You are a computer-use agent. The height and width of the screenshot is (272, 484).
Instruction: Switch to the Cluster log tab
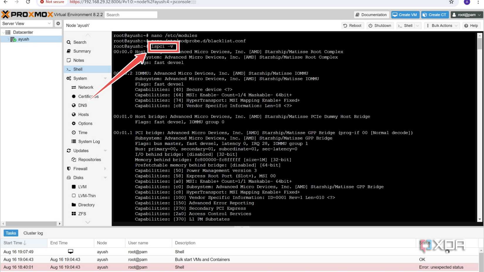(x=33, y=233)
